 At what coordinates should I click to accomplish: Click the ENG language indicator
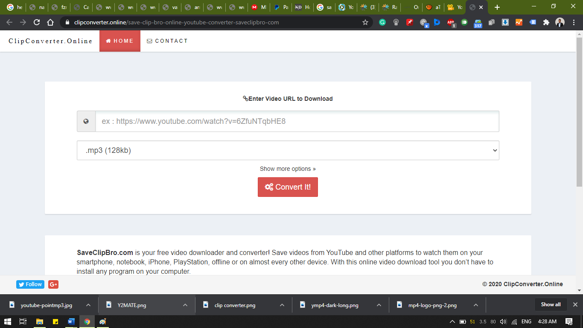point(526,322)
